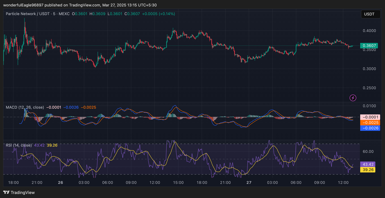
Task: Click the purple 43.42 RSI value tag
Action: [368, 164]
